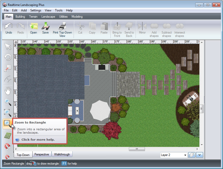This screenshot has width=223, height=169.
Task: Open the Settings menu
Action: coord(36,10)
